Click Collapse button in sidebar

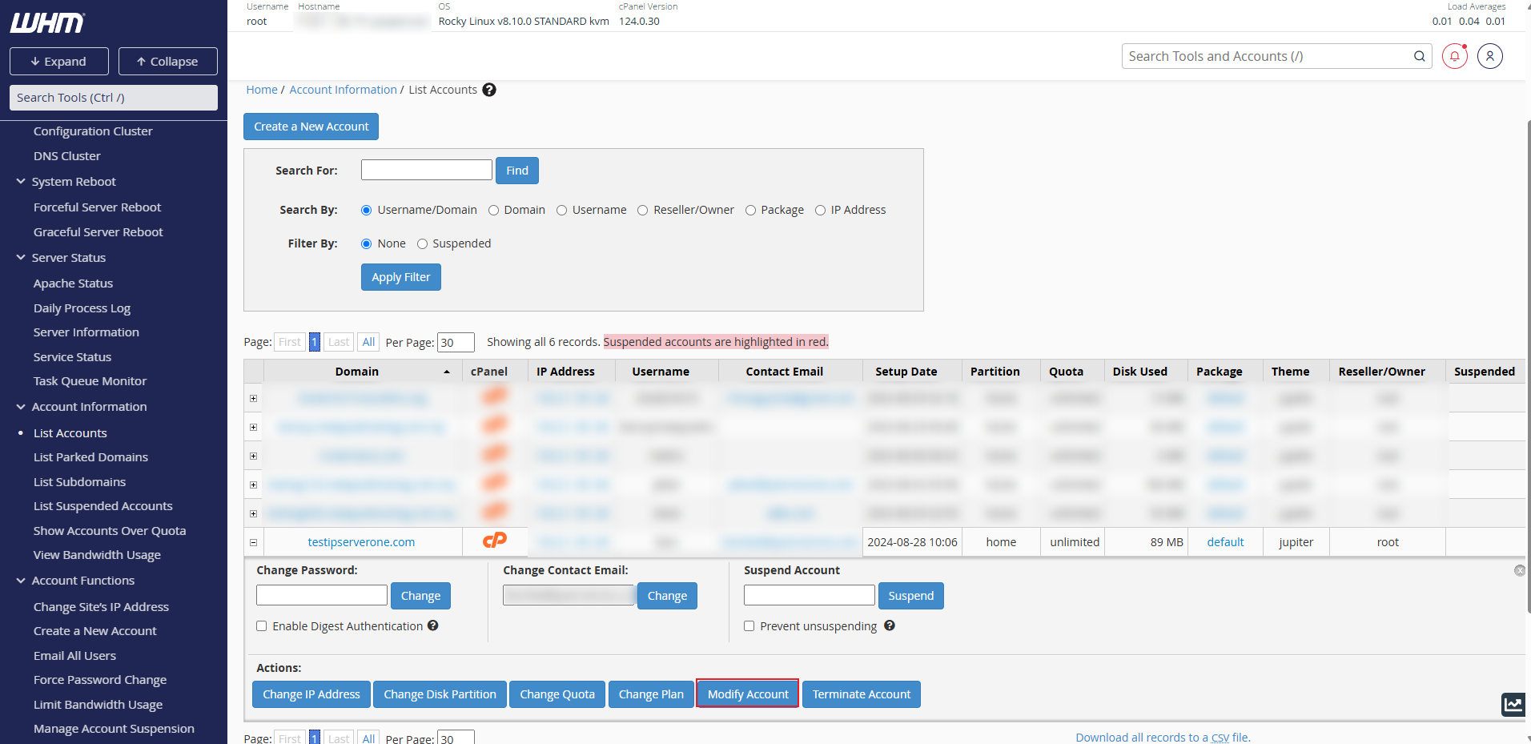coord(168,62)
